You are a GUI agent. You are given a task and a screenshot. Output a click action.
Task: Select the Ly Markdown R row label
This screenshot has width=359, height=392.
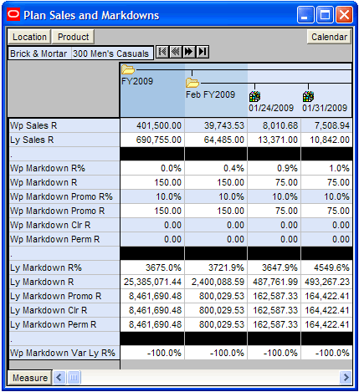click(64, 282)
